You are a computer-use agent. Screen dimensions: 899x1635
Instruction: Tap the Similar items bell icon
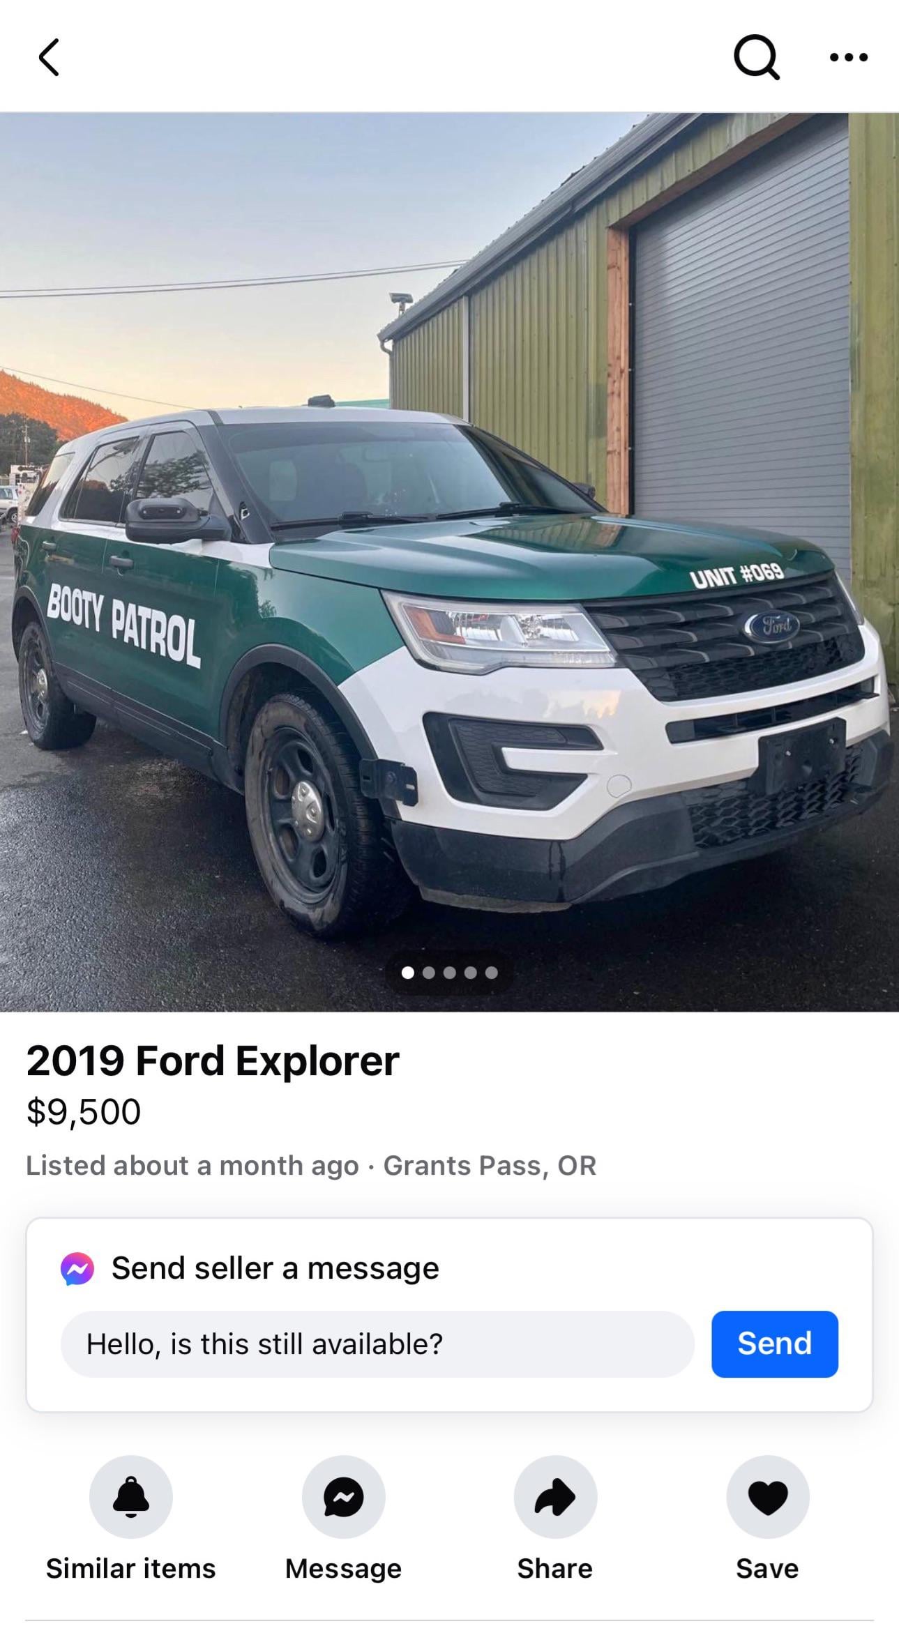click(x=131, y=1496)
